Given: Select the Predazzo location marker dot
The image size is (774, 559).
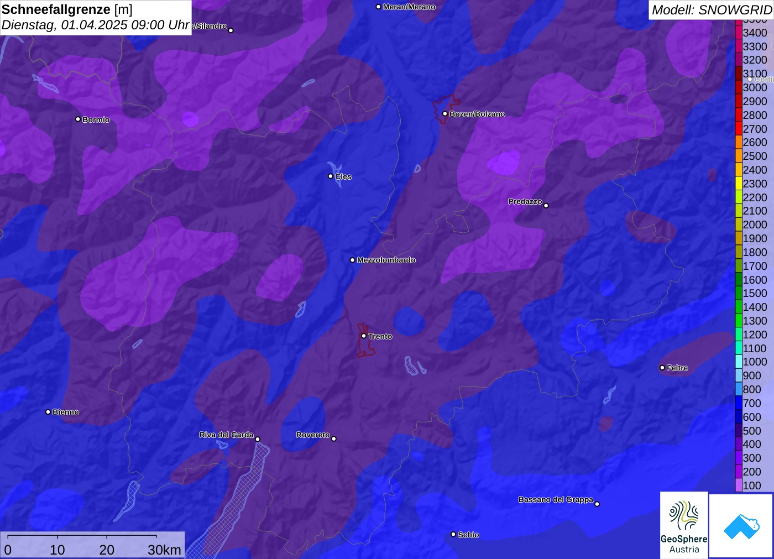Looking at the screenshot, I should pyautogui.click(x=546, y=205).
